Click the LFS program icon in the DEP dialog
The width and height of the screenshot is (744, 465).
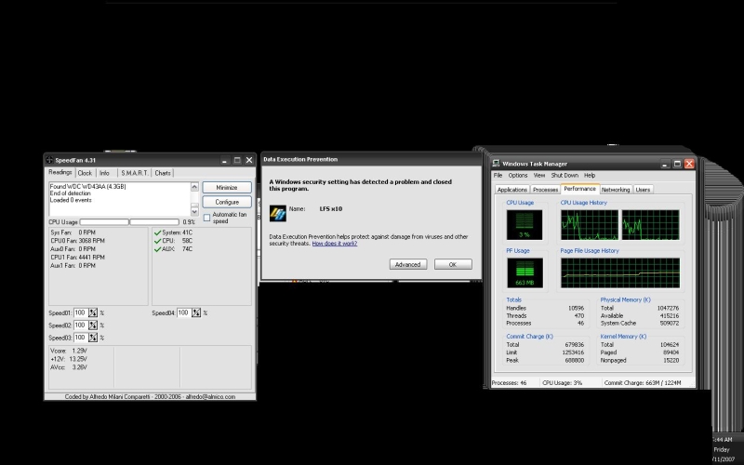(x=277, y=213)
